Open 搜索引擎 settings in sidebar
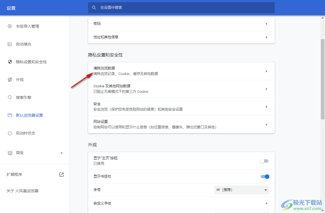Screen dimensions: 325x213 [24, 97]
